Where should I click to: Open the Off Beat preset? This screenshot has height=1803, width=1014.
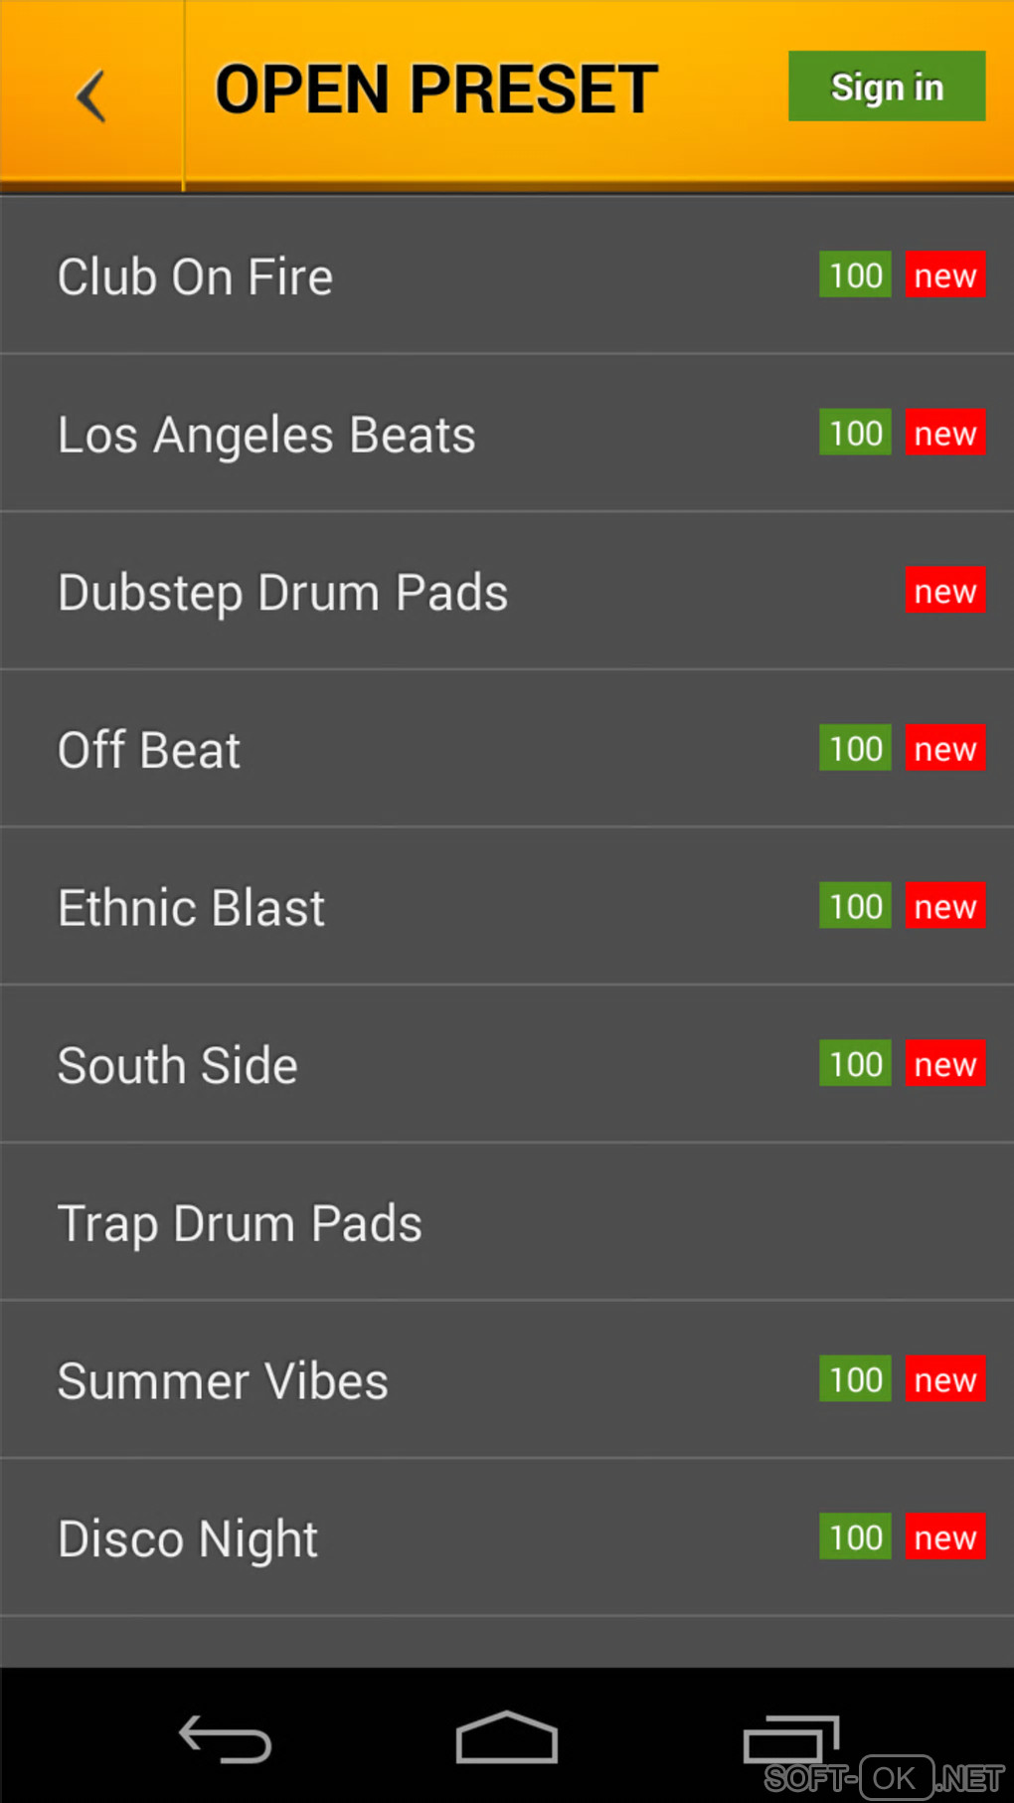coord(149,750)
